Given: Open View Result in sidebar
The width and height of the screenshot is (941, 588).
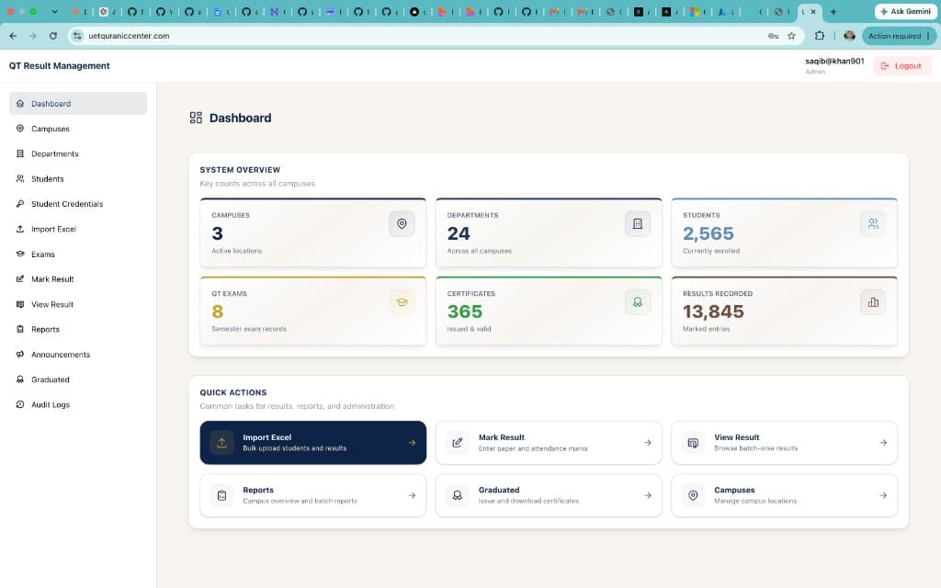Looking at the screenshot, I should click(78, 304).
